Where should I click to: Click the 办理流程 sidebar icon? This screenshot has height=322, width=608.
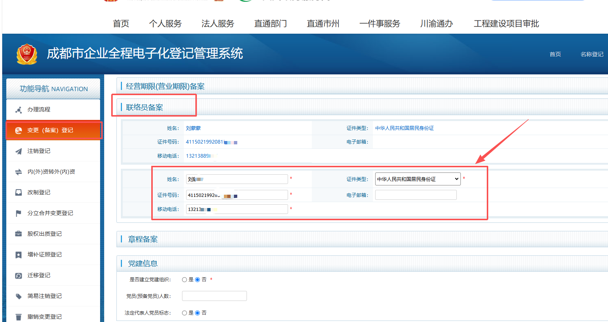coord(19,110)
